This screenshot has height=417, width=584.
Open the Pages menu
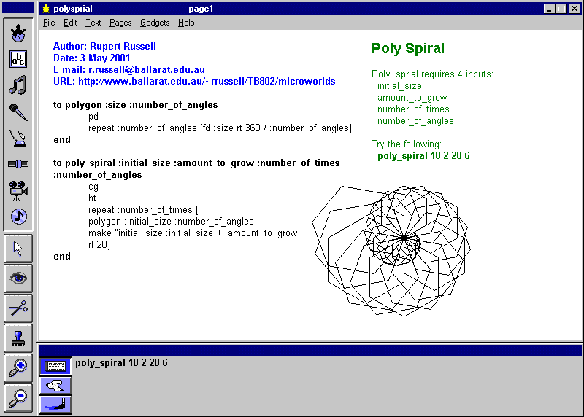[120, 23]
